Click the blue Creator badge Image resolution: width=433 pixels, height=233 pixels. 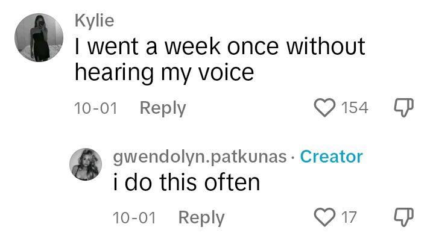tap(331, 157)
